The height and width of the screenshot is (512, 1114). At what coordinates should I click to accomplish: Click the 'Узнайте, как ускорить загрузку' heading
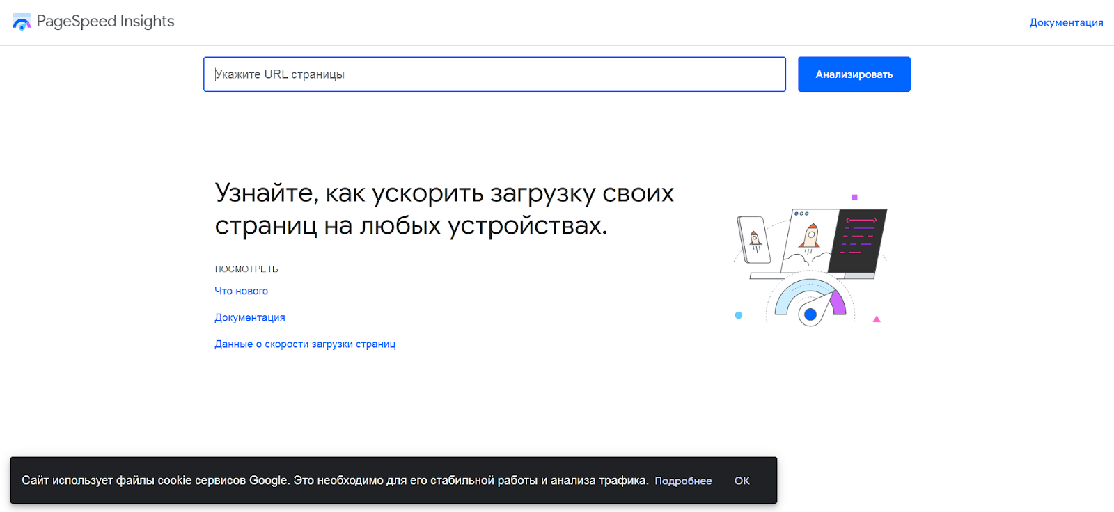pos(444,209)
